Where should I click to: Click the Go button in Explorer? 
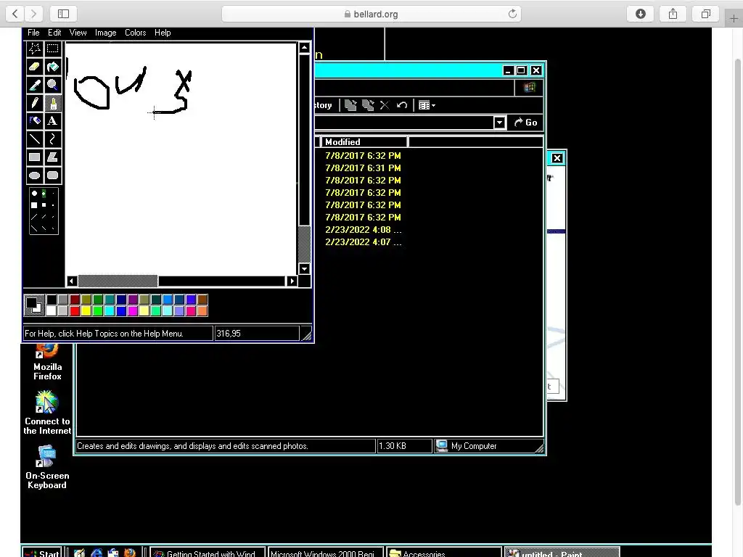[526, 123]
